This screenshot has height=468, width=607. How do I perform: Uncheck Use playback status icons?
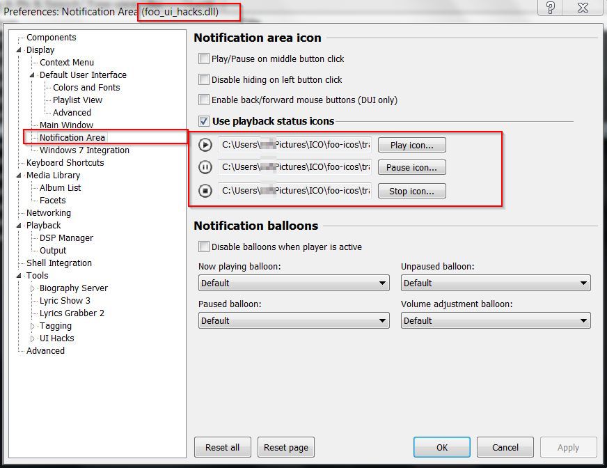204,121
